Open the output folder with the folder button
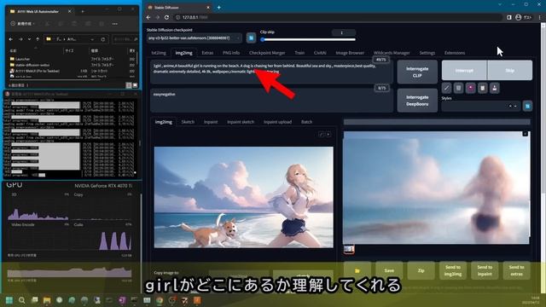Viewport: 546px width, 307px height. (357, 270)
